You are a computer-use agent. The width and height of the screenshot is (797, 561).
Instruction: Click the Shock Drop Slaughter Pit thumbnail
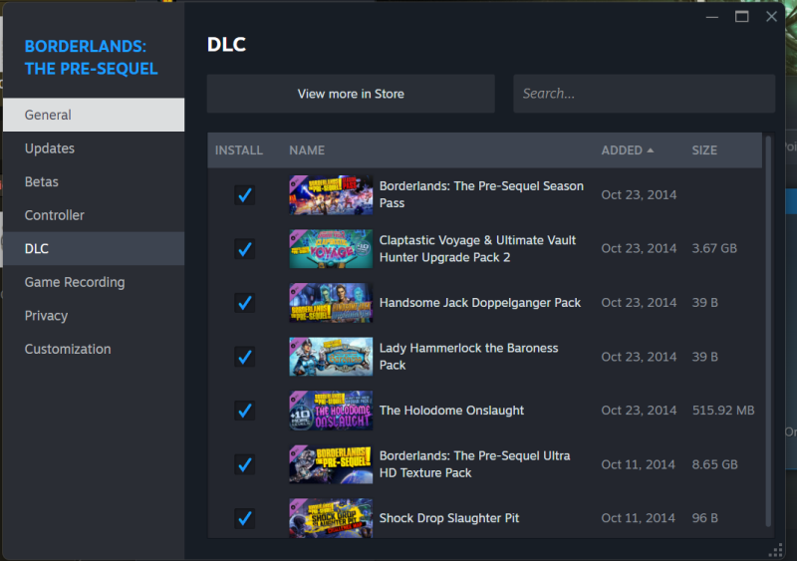[x=331, y=518]
